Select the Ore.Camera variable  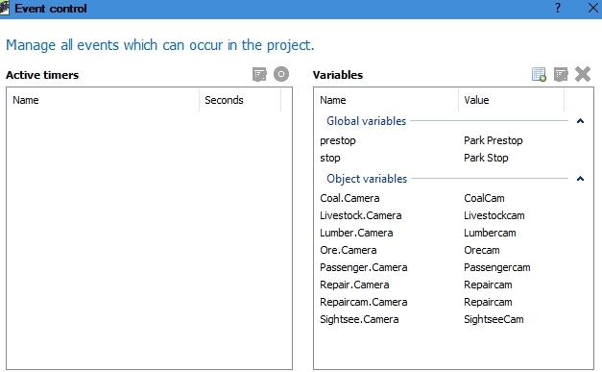[349, 250]
